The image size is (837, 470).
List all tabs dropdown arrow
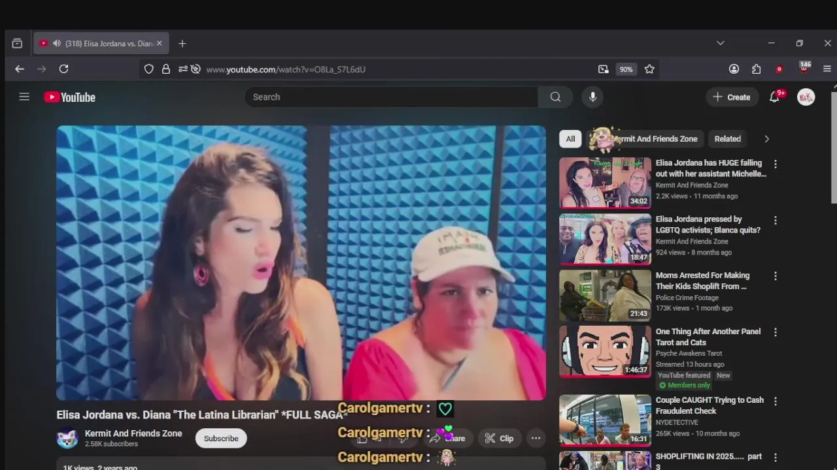(x=720, y=43)
